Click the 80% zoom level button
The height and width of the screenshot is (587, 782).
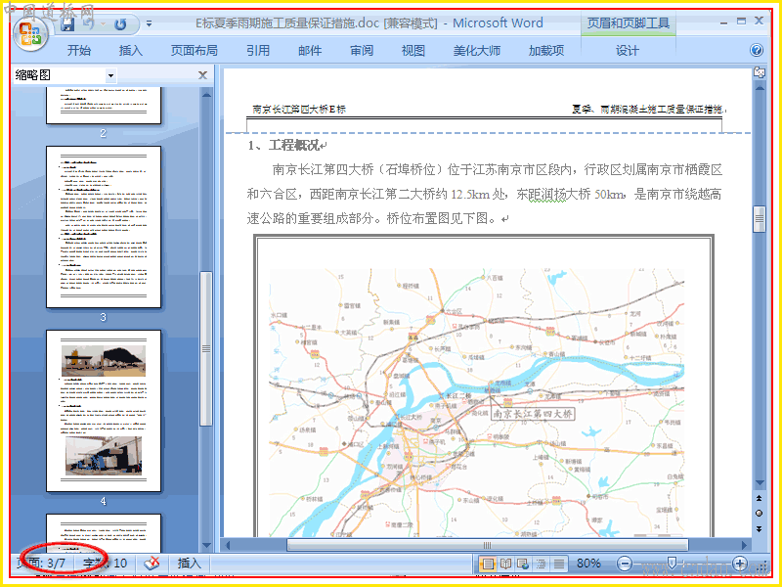[x=588, y=564]
